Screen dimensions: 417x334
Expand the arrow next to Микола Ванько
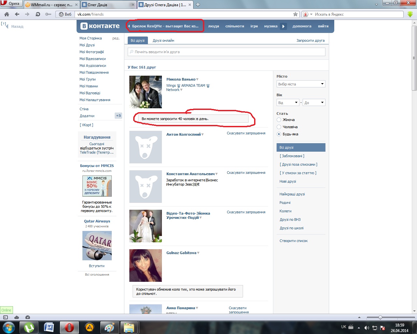tap(197, 80)
